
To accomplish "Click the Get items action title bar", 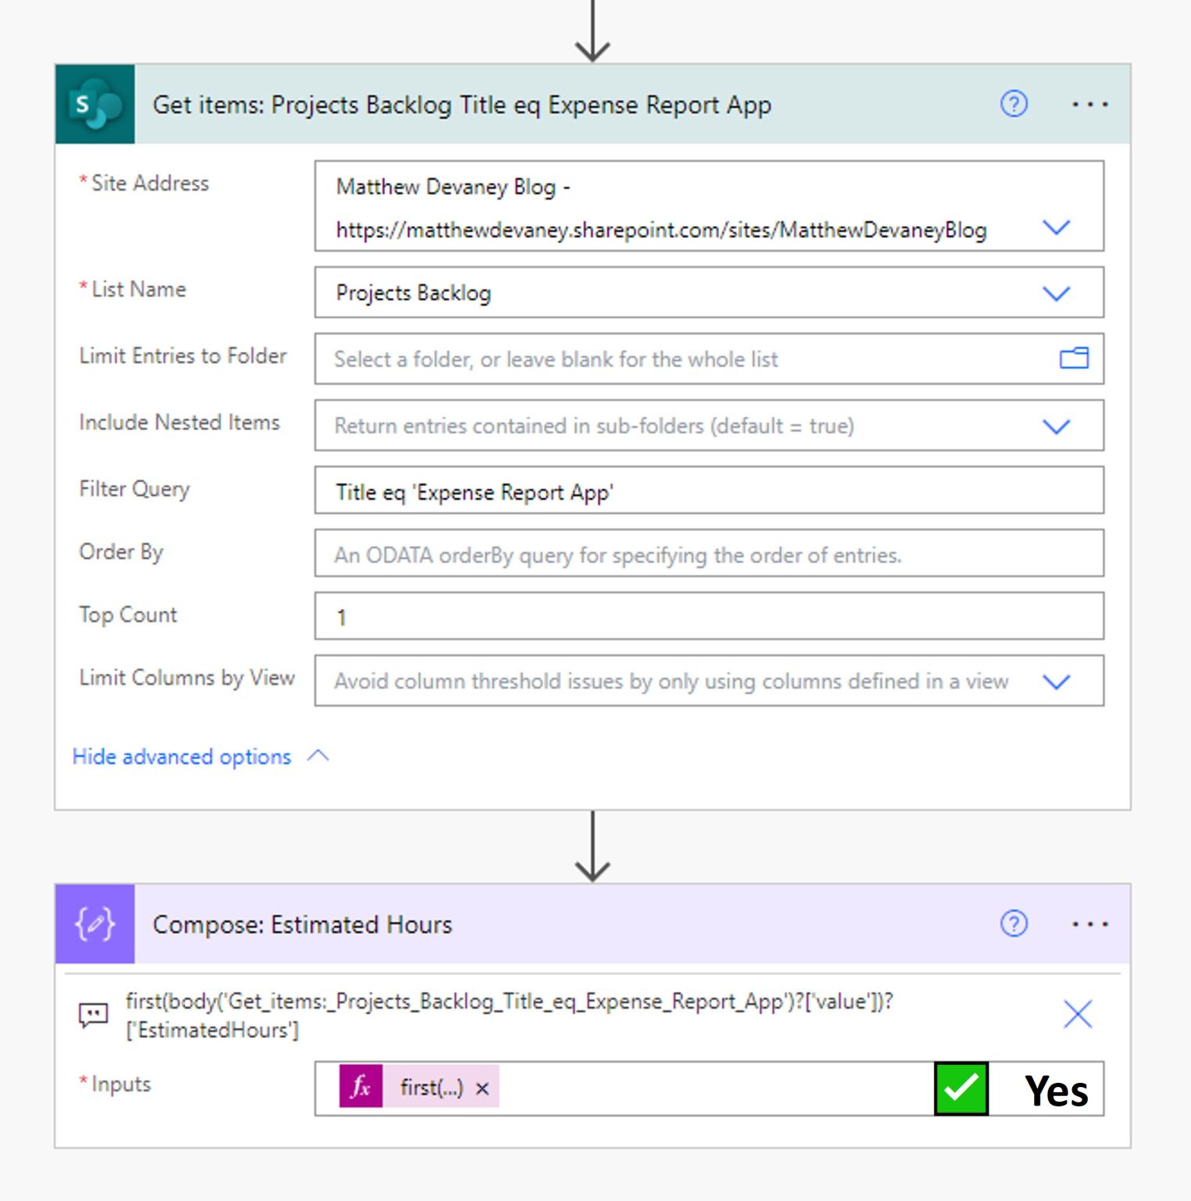I will [463, 103].
